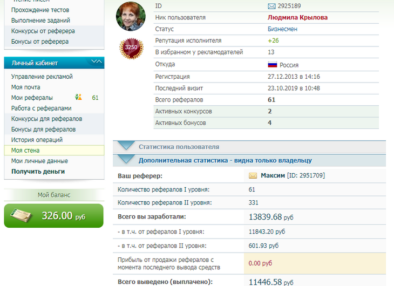This screenshot has height=286, width=394.
Task: Click the Получить деньги link
Action: [x=38, y=172]
